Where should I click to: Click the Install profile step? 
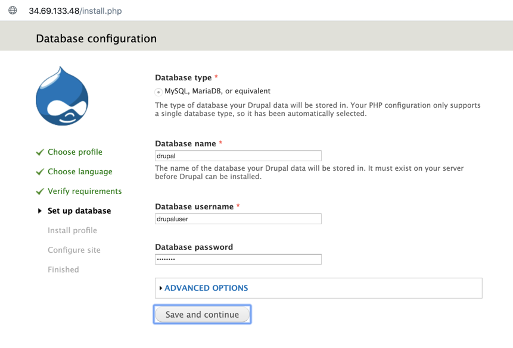[x=72, y=231]
